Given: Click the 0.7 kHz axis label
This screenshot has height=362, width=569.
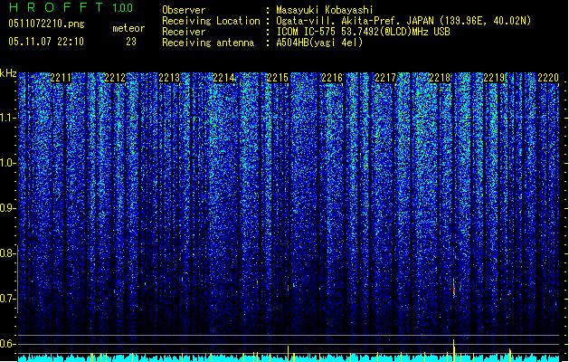Looking at the screenshot, I should tap(7, 299).
